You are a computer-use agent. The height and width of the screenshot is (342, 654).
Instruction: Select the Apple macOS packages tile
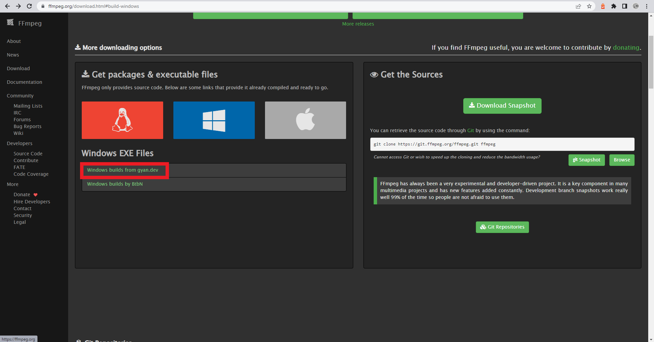pos(305,120)
